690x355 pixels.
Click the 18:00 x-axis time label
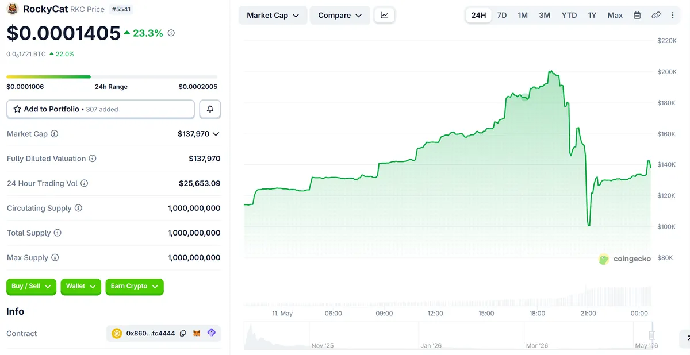coord(537,314)
